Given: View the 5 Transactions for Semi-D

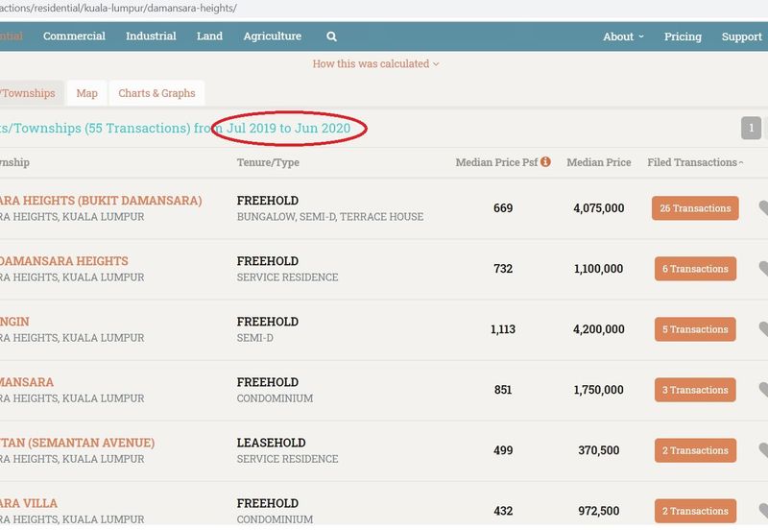Looking at the screenshot, I should pyautogui.click(x=695, y=329).
